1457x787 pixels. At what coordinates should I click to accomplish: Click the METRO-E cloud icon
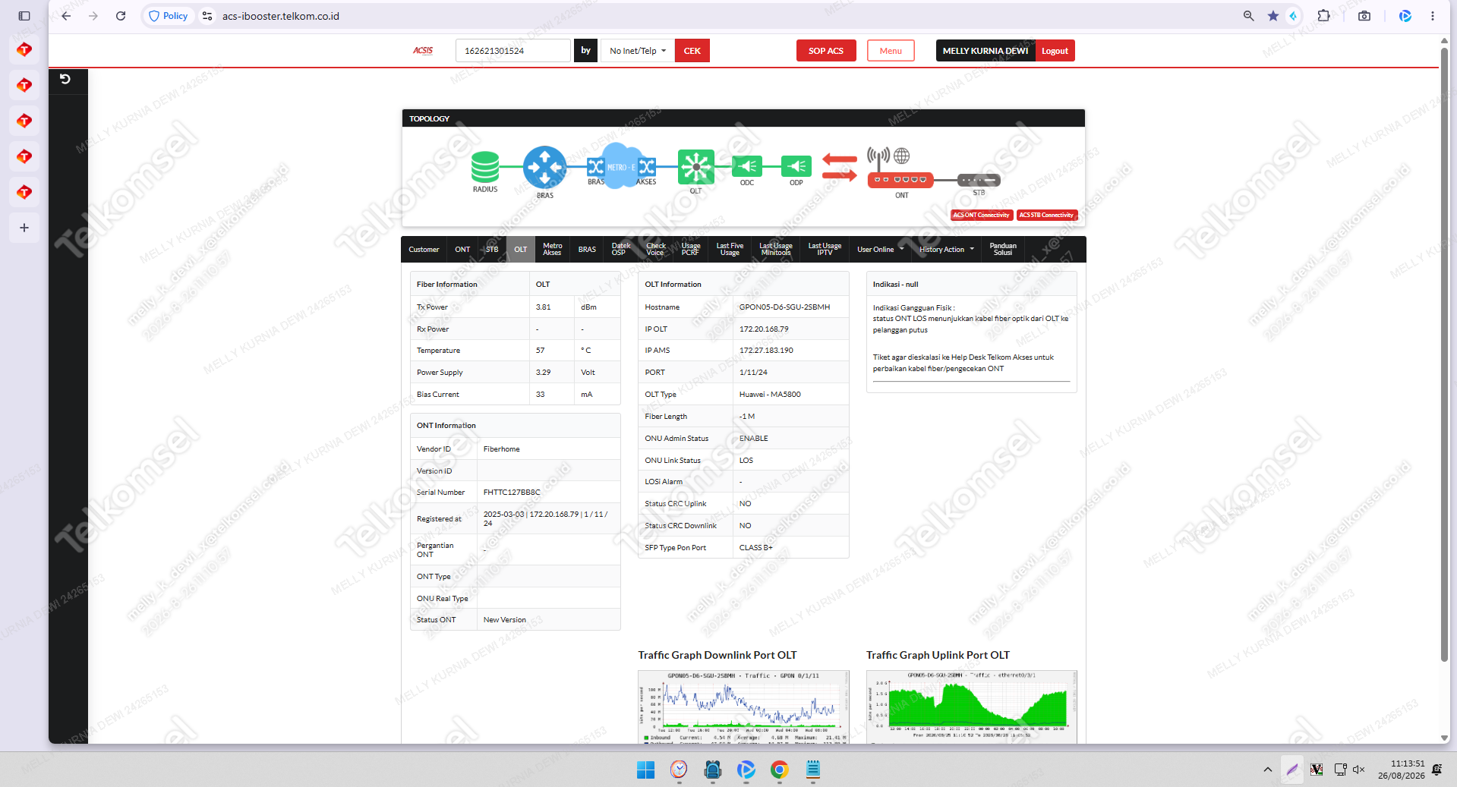click(621, 166)
